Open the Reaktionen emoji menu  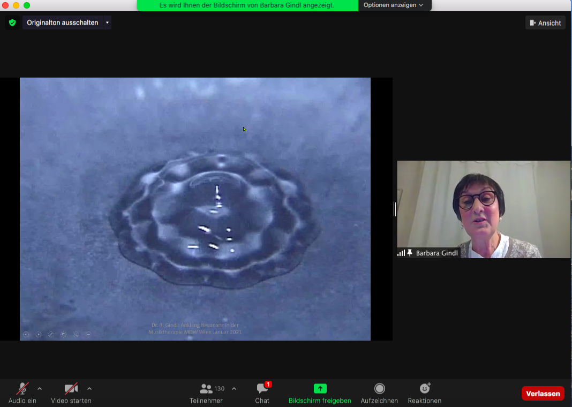pos(425,389)
